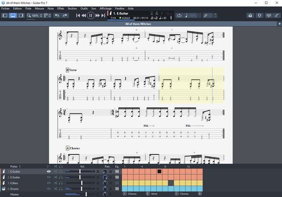Screen dimensions: 282x197
Task: Skip forward to the next bar
Action: 97,15
